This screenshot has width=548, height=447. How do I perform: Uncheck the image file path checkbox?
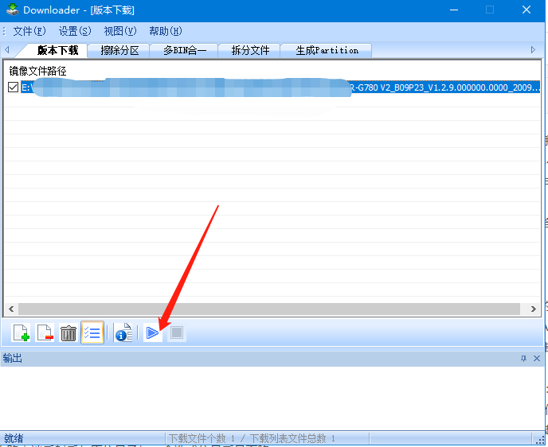pyautogui.click(x=13, y=87)
